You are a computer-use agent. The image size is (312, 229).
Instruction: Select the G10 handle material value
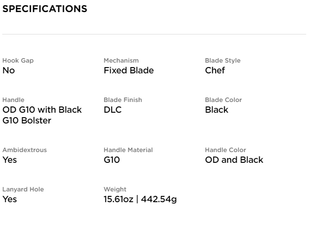click(x=112, y=160)
